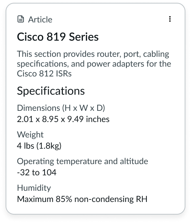Open the Cisco 819 Series title
The image size is (191, 223).
click(58, 37)
